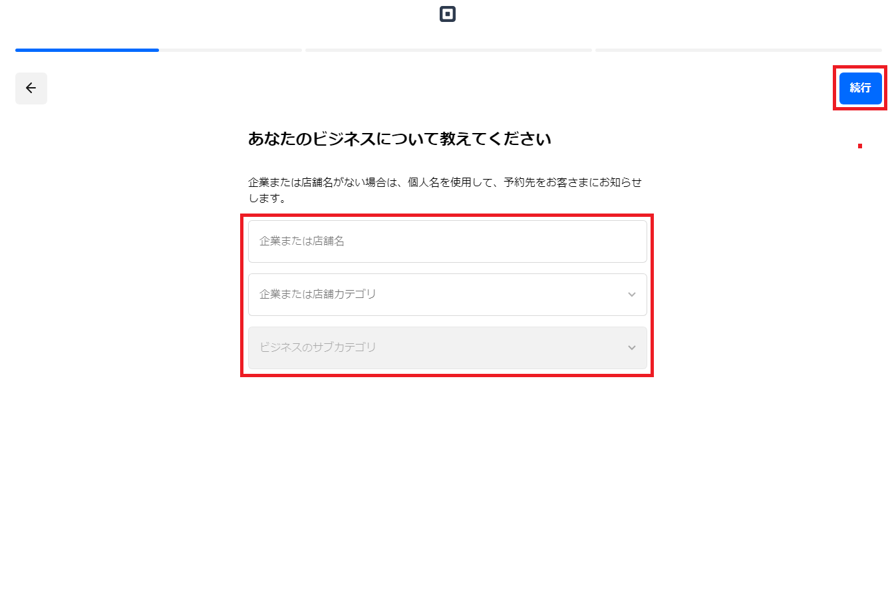Click the empty area below the subcategory field
Screen dimensions: 894x596
coord(447,466)
